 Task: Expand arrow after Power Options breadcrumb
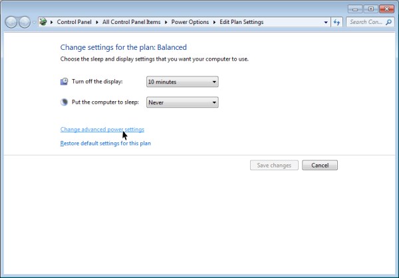(x=214, y=22)
